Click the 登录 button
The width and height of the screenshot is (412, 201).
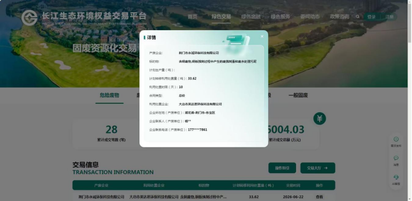(372, 17)
